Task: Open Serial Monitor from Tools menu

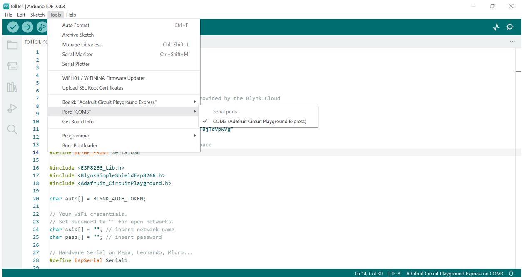Action: pyautogui.click(x=124, y=54)
